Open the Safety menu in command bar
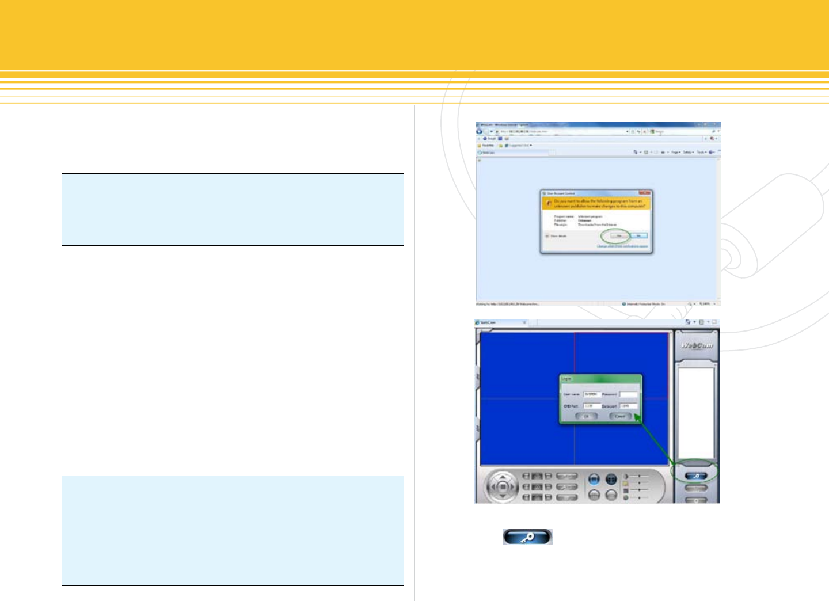This screenshot has height=601, width=829. pyautogui.click(x=688, y=153)
